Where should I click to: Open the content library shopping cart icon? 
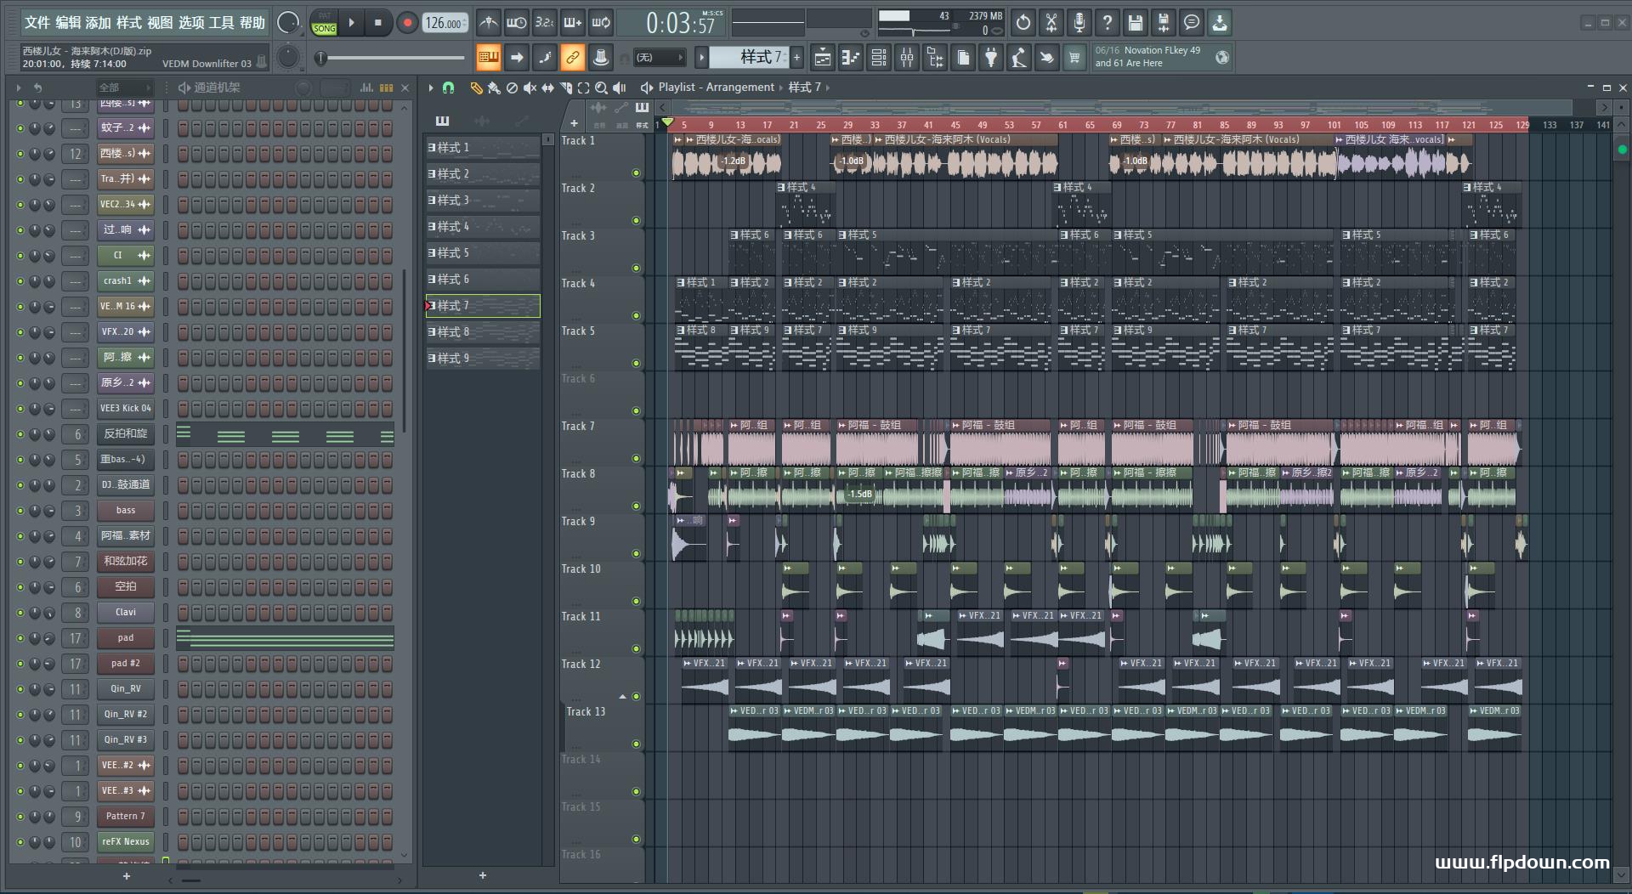tap(1074, 58)
